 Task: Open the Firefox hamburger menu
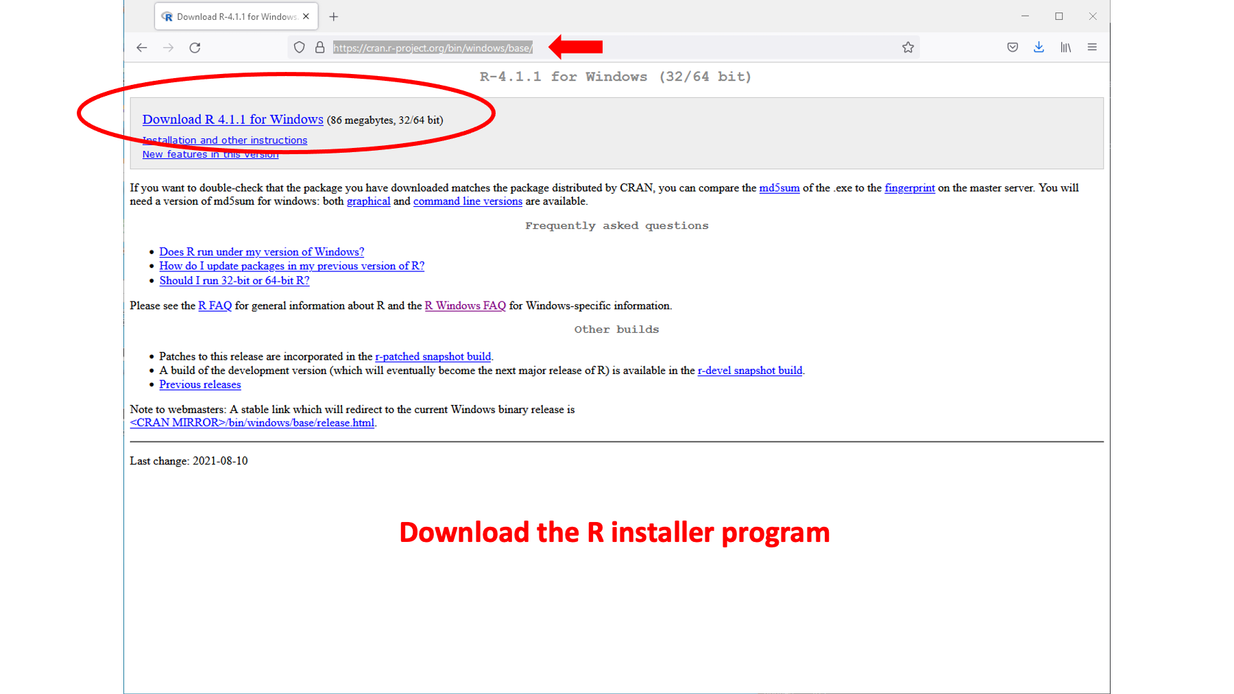tap(1092, 47)
